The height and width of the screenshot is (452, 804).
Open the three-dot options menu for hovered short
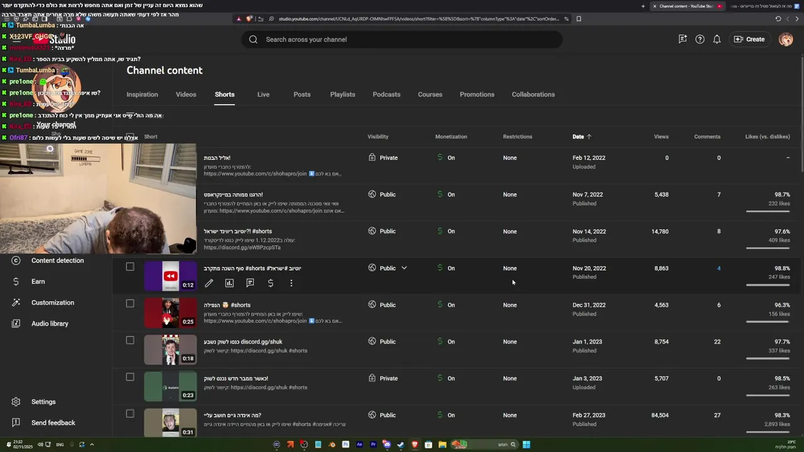(291, 283)
